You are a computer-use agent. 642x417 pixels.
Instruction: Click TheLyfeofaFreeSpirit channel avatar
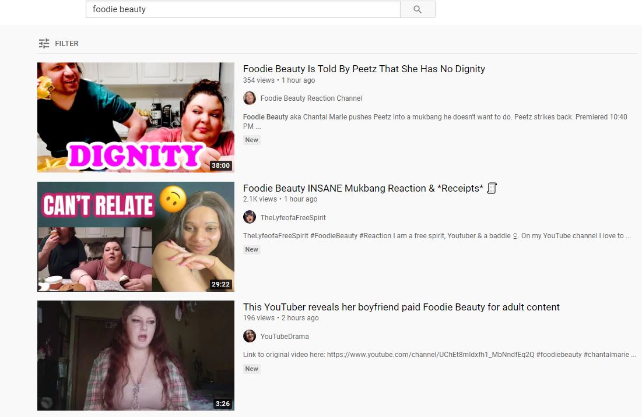[250, 217]
